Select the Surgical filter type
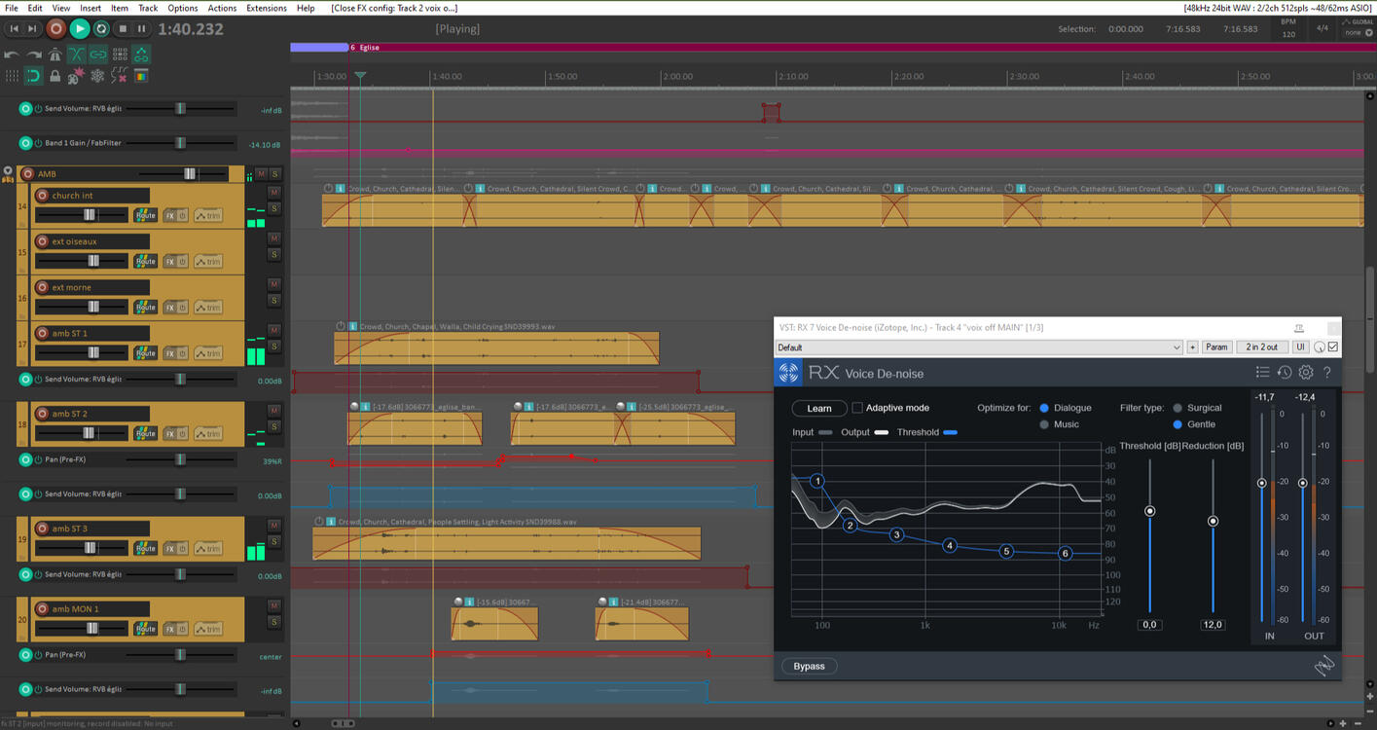 point(1178,408)
